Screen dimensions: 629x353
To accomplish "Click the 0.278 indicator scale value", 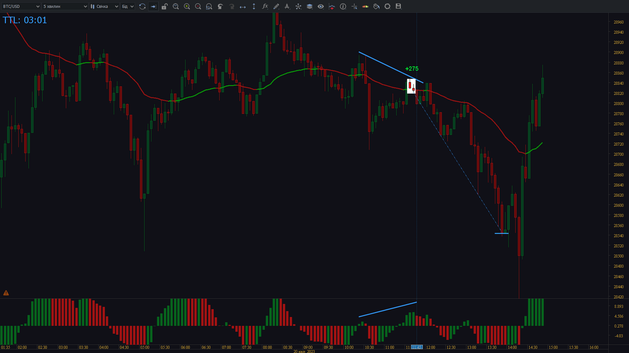I will pos(618,326).
